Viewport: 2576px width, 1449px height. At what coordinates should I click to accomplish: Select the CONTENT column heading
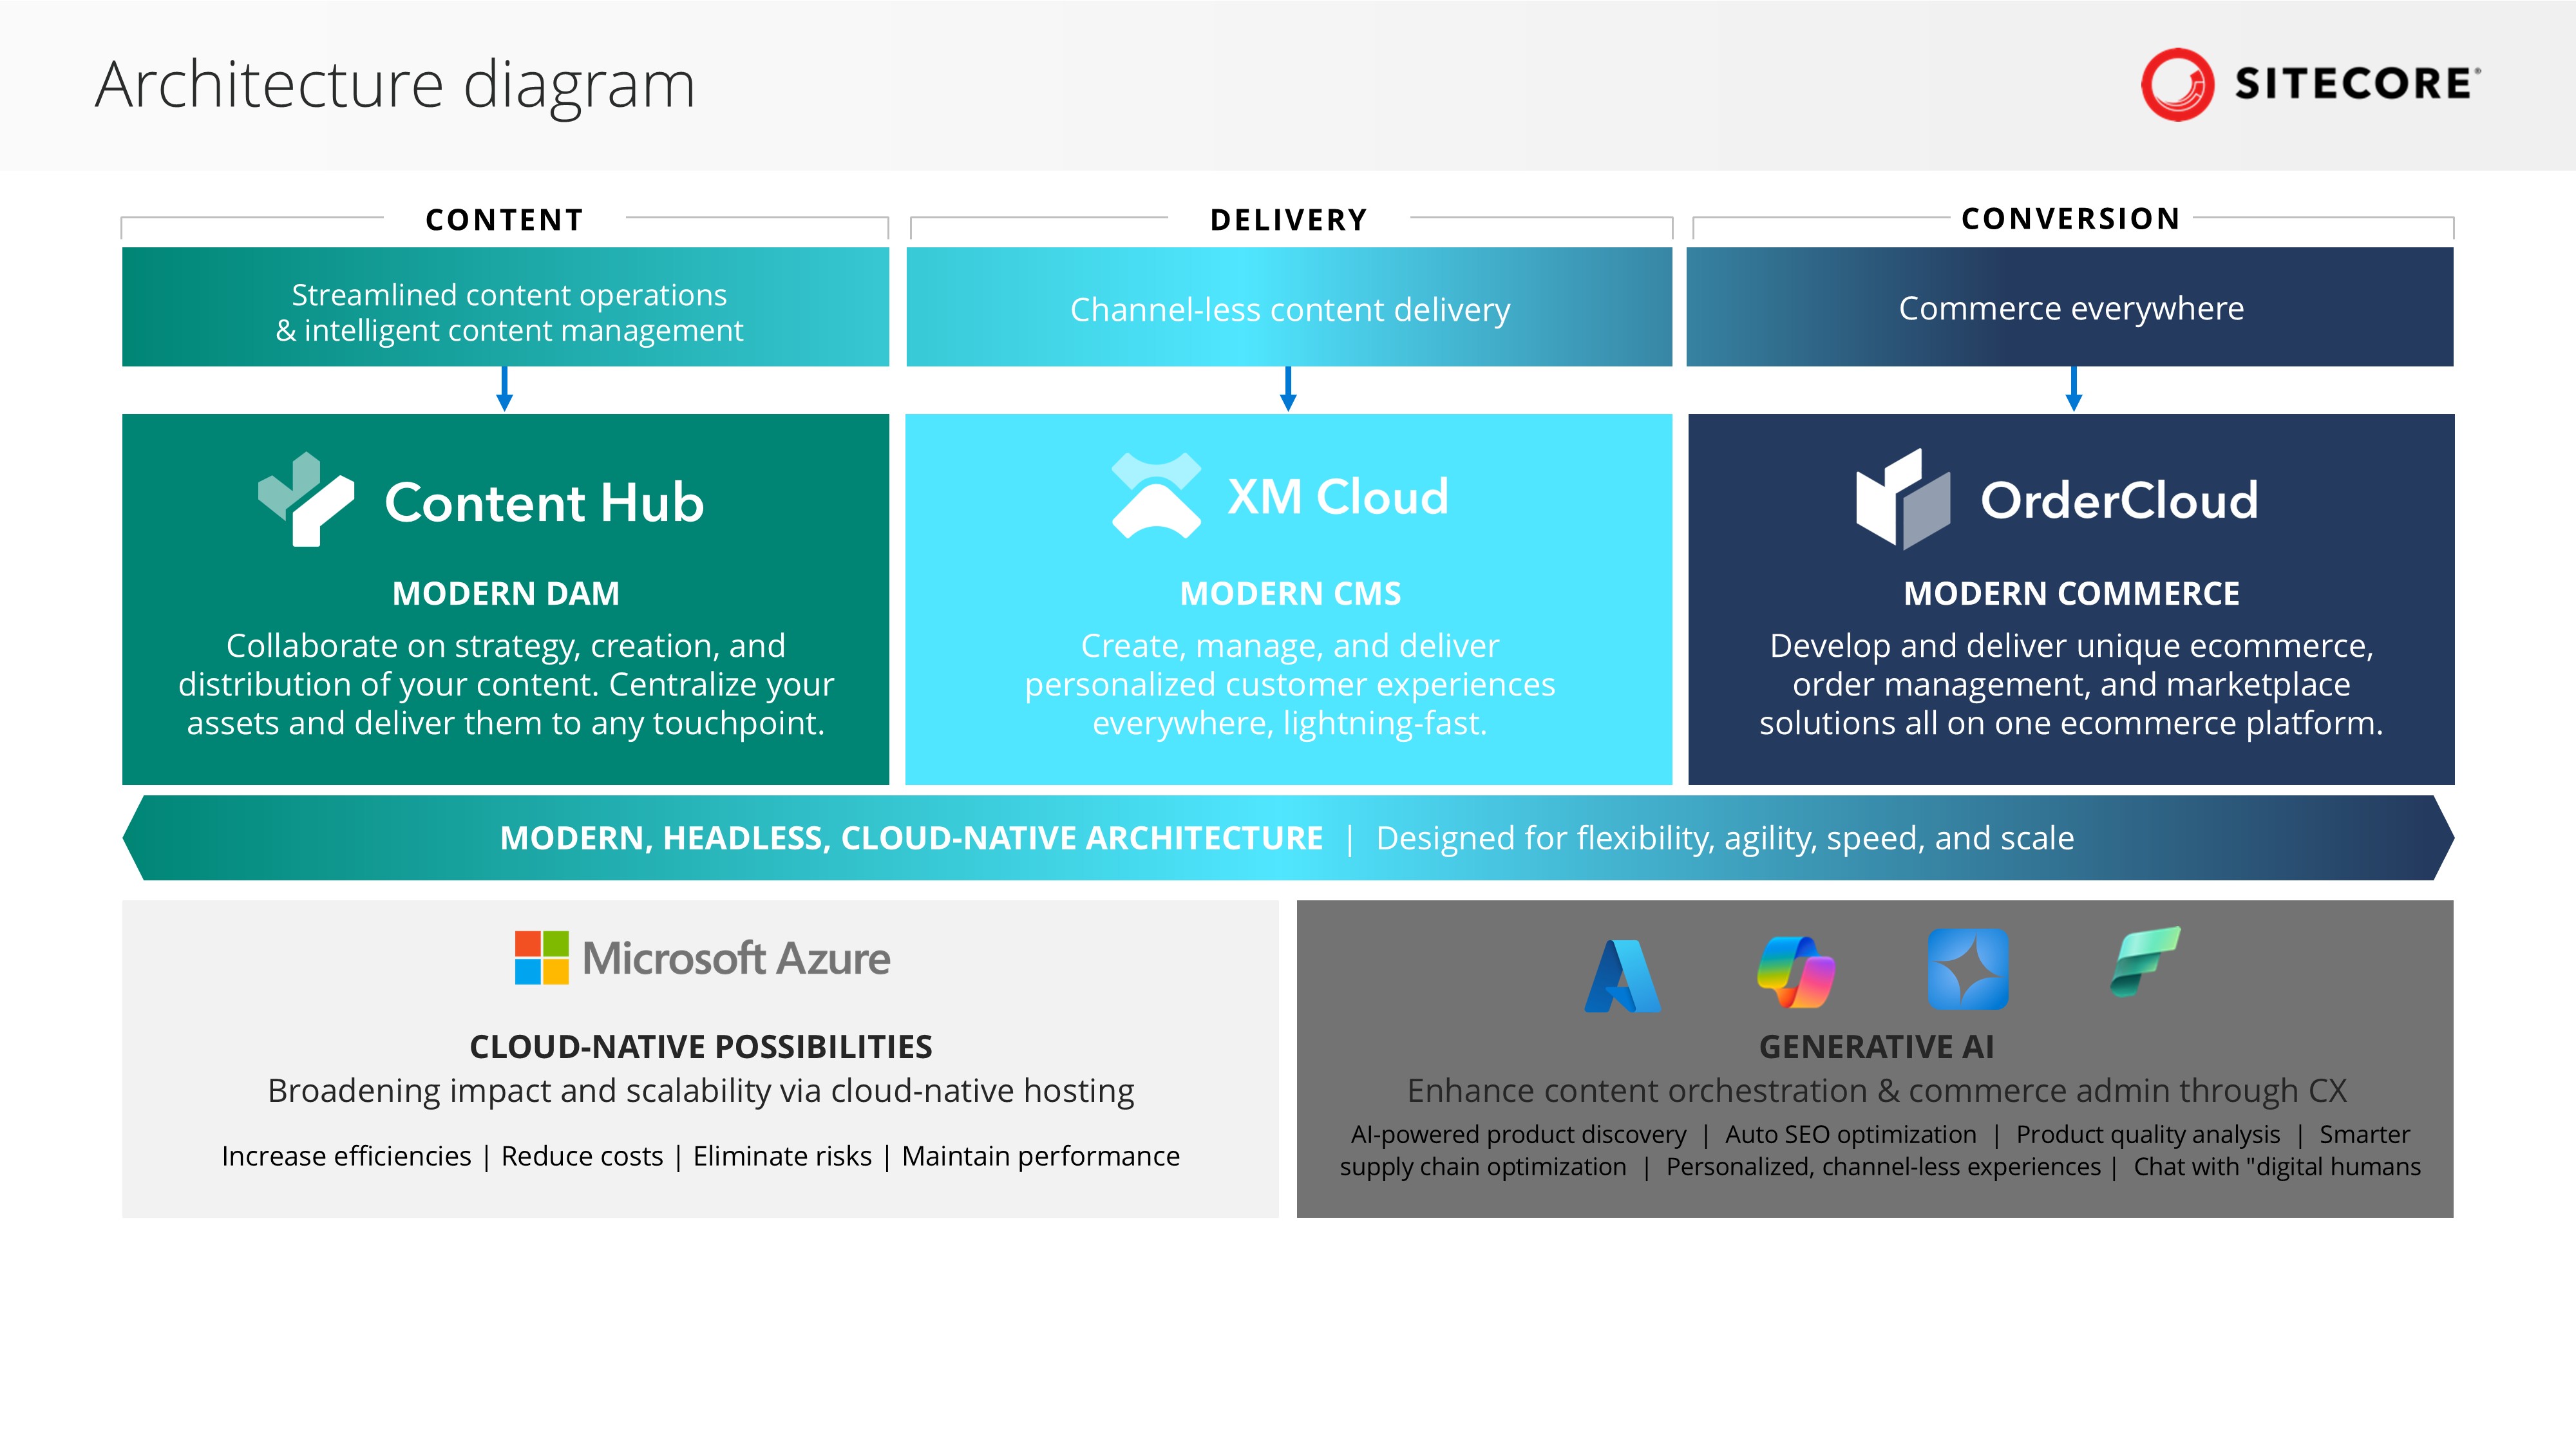(504, 220)
